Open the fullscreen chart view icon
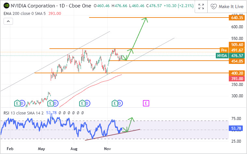 [x=201, y=6]
